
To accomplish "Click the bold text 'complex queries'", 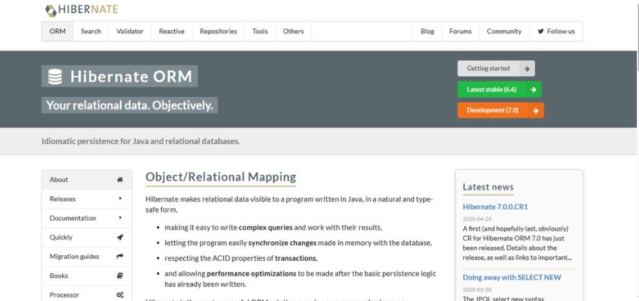I will (266, 228).
